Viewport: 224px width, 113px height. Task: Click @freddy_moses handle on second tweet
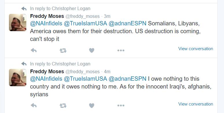pyautogui.click(x=83, y=72)
